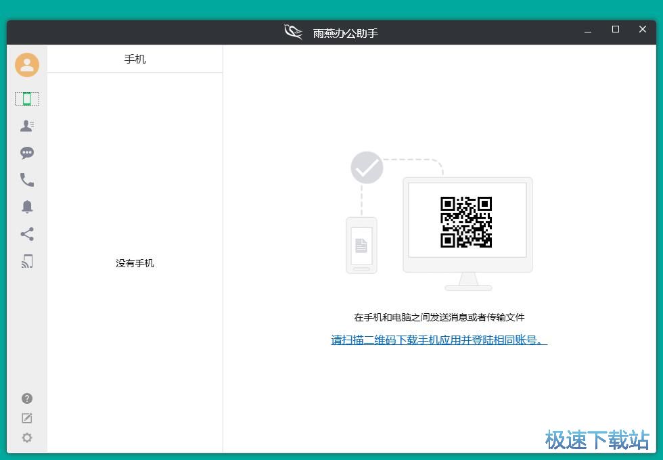Image resolution: width=663 pixels, height=460 pixels.
Task: Open the screen cast icon
Action: tap(27, 261)
